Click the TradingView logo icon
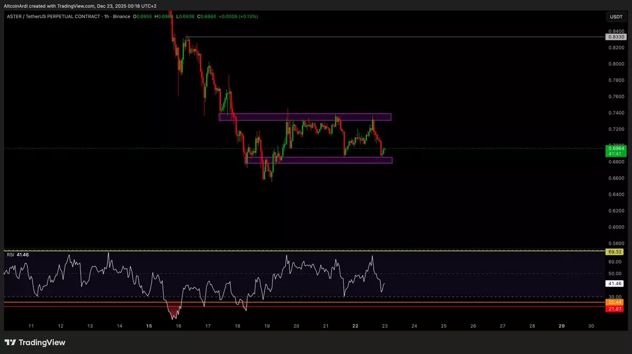This screenshot has width=632, height=354. click(10, 342)
